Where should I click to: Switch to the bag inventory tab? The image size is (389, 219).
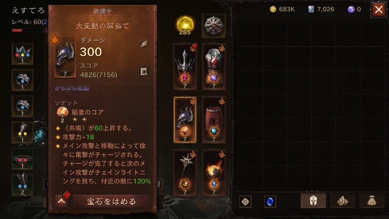click(372, 201)
